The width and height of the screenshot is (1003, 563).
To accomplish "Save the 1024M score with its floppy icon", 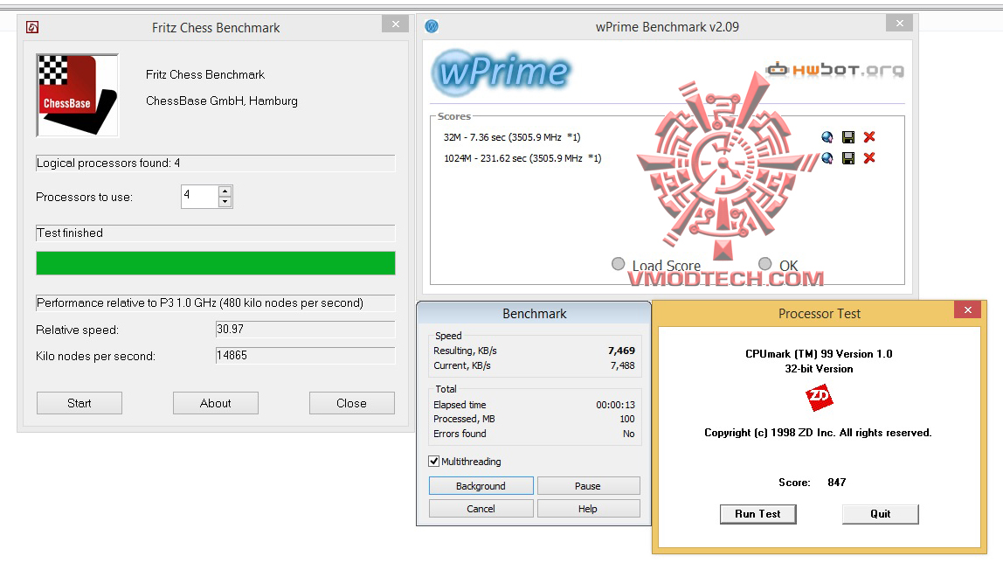I will point(848,158).
